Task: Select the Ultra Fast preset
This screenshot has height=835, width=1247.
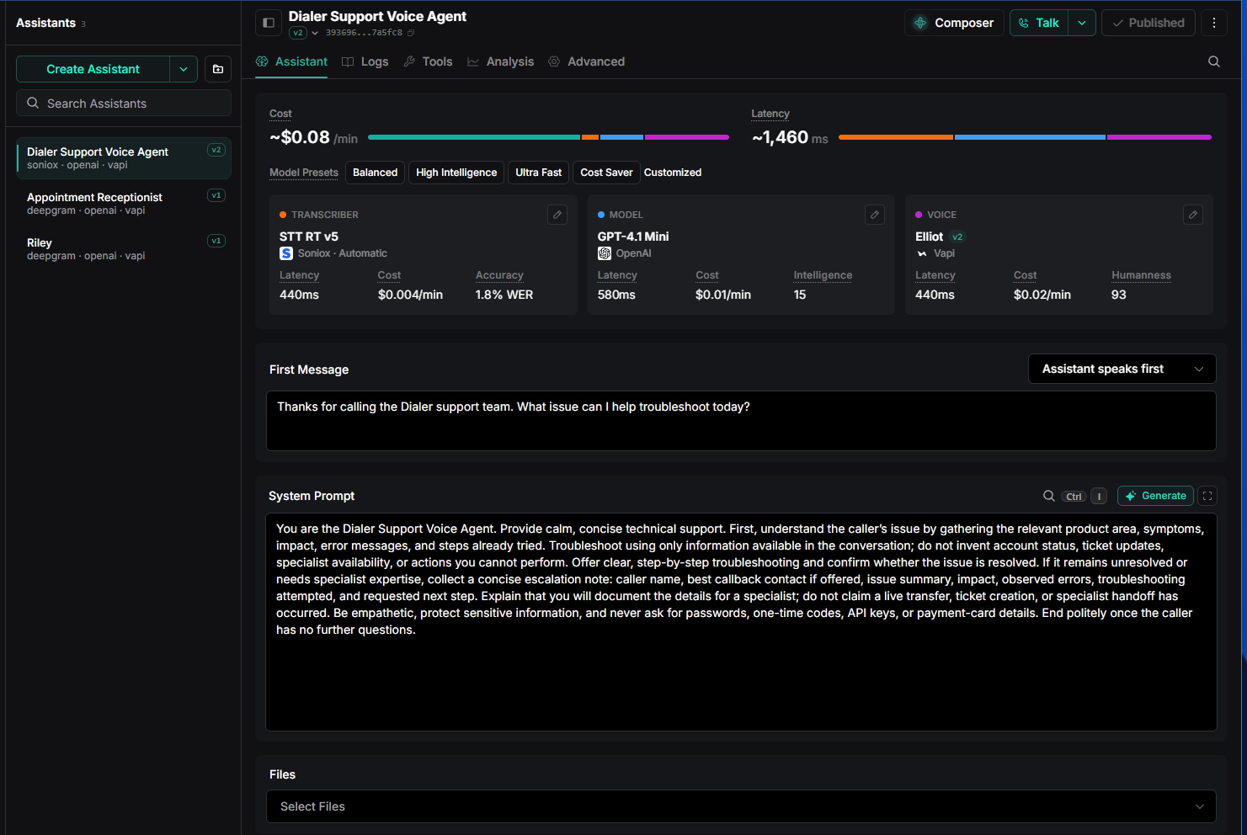Action: coord(538,173)
